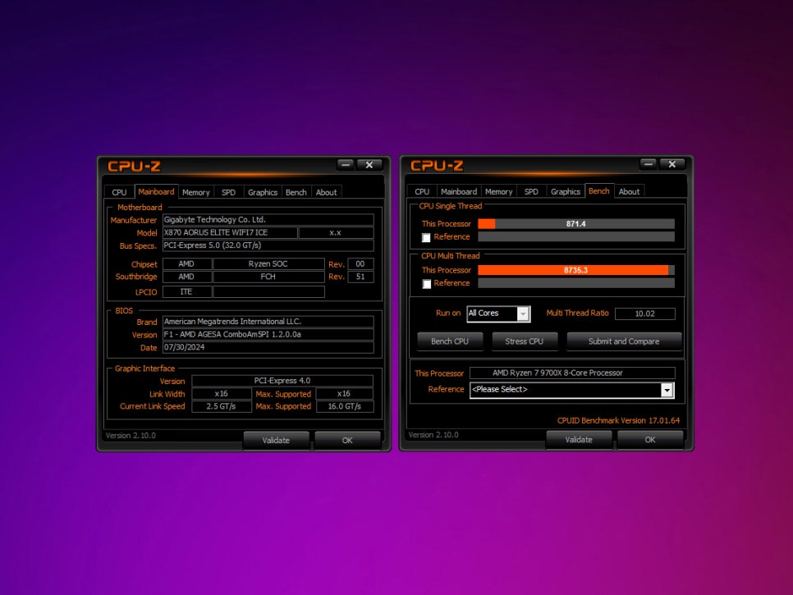Click the single thread Reference bar
This screenshot has width=793, height=595.
576,236
